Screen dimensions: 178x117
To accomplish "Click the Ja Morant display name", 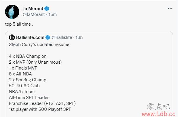I will (33, 9).
